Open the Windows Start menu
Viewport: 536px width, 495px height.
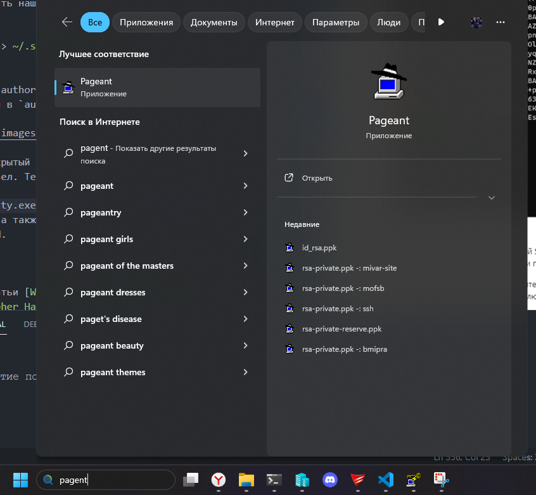coord(21,480)
